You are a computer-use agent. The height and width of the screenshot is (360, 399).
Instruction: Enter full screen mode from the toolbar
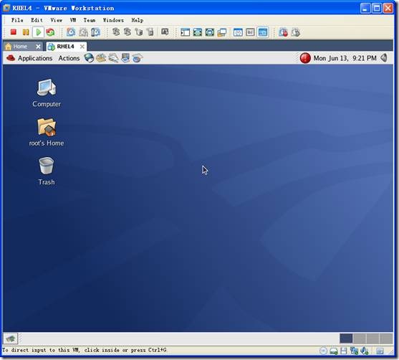click(197, 32)
